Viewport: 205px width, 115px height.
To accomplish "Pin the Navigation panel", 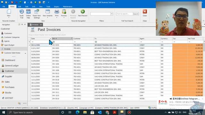I will click(x=22, y=24).
